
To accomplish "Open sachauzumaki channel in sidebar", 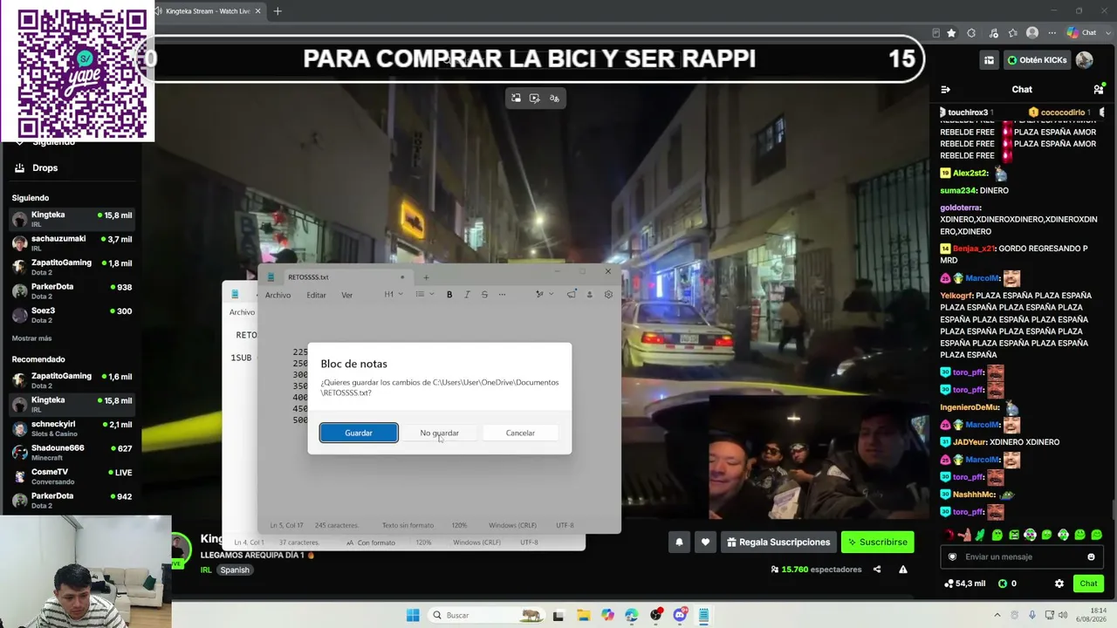I will coord(73,242).
